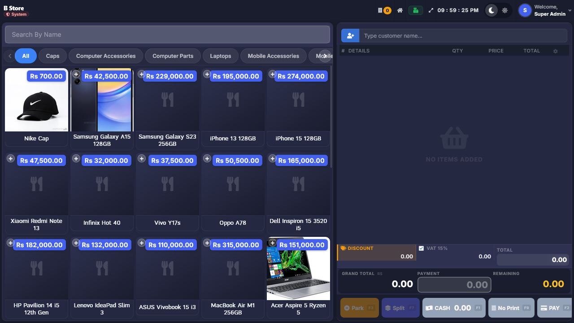
Task: Select the Caps category tab
Action: coord(52,56)
